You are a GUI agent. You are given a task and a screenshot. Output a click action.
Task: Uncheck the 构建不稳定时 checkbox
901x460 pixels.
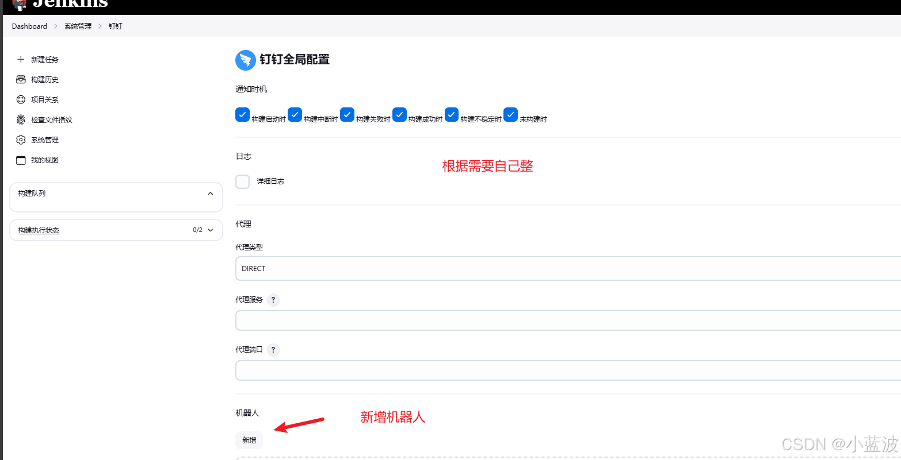point(452,115)
